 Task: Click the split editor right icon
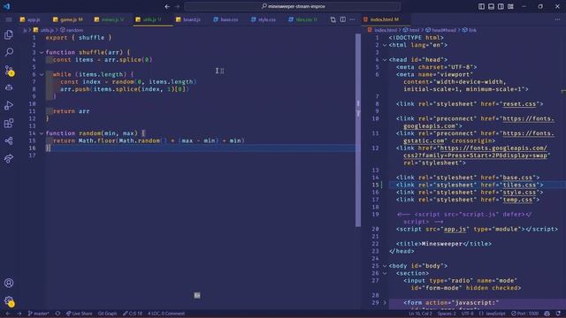tap(342, 19)
